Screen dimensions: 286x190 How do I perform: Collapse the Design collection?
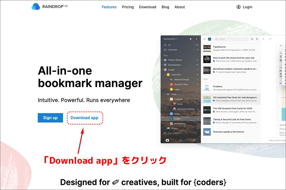point(162,70)
